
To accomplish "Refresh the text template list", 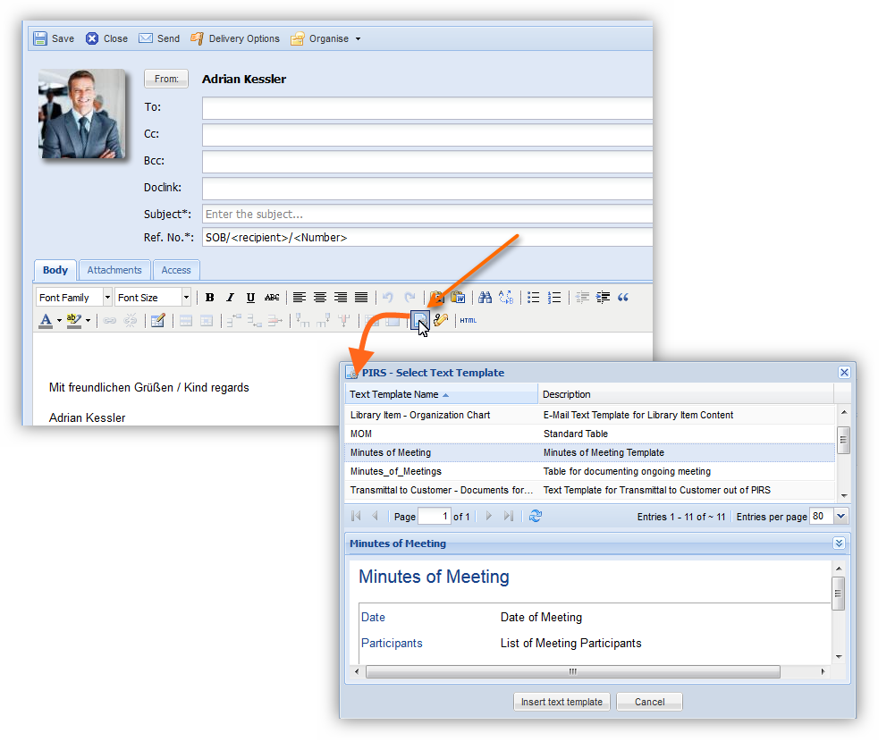I will tap(535, 516).
